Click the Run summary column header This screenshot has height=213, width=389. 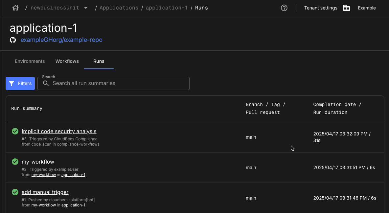(x=27, y=109)
